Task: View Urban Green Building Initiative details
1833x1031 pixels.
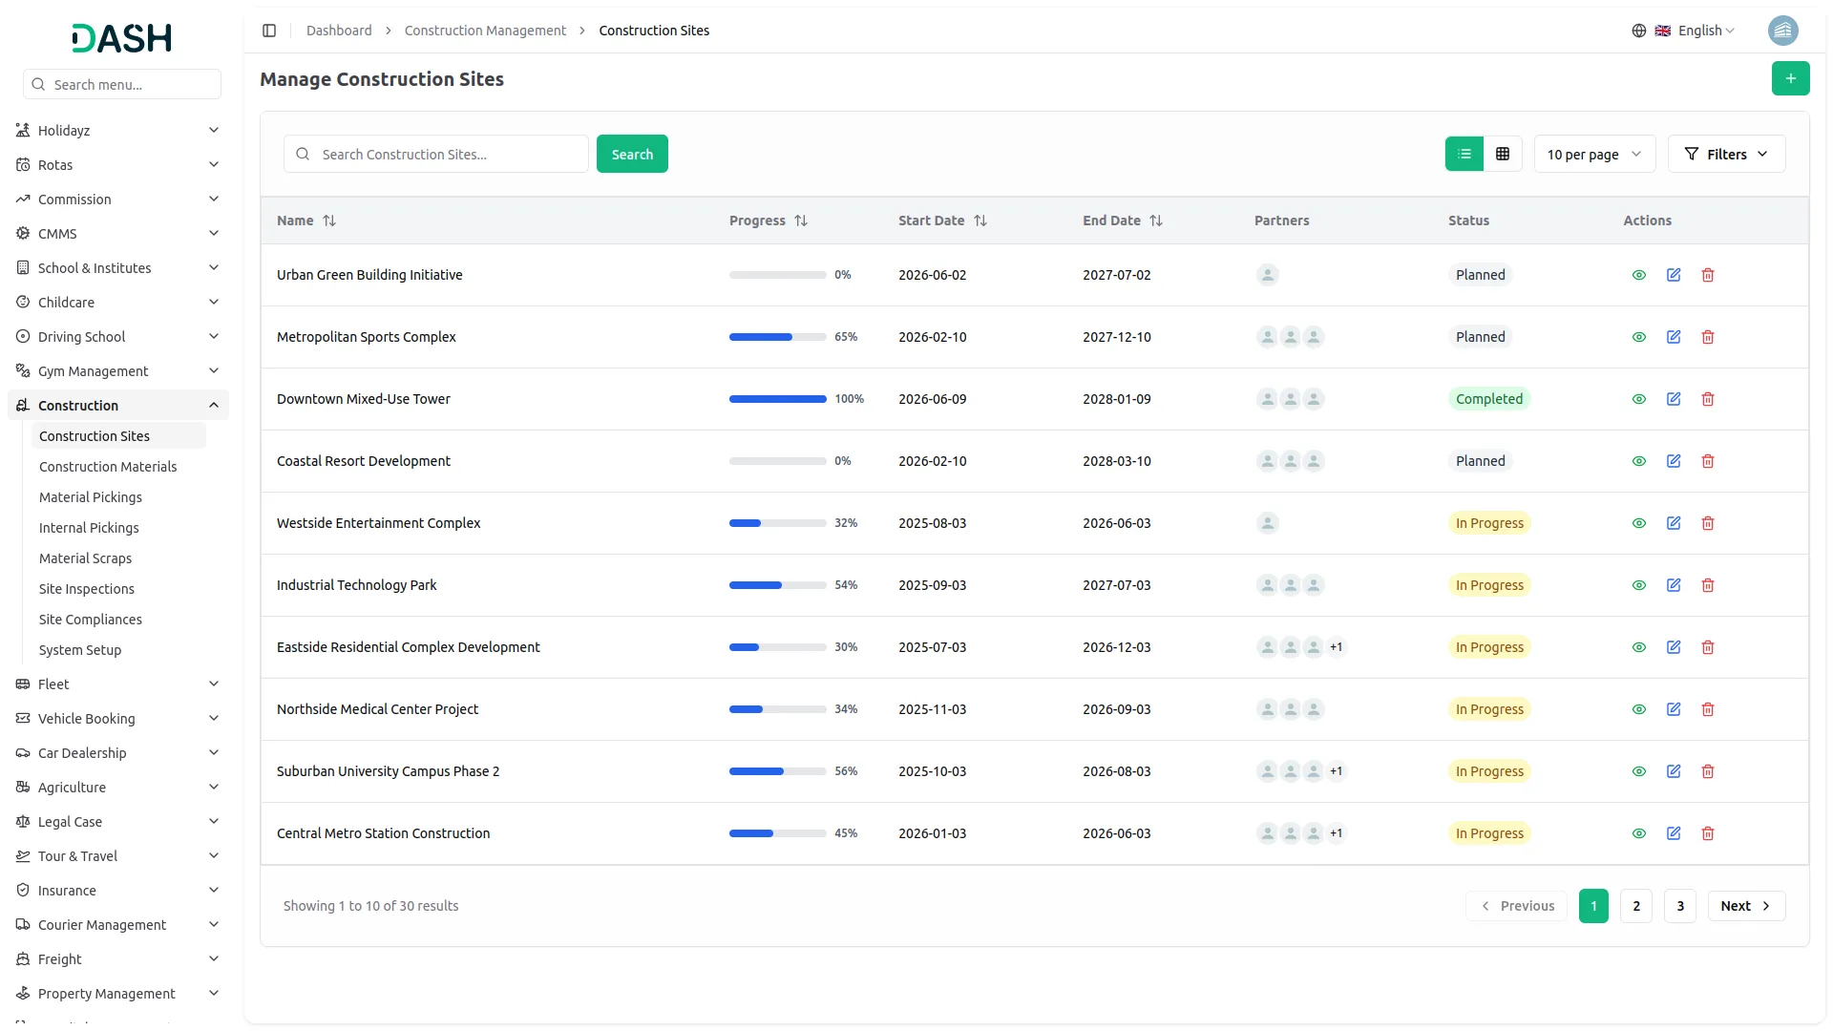Action: (x=1639, y=275)
